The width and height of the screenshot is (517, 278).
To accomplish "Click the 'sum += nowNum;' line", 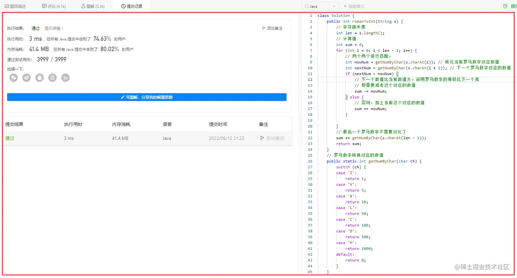I will (371, 109).
